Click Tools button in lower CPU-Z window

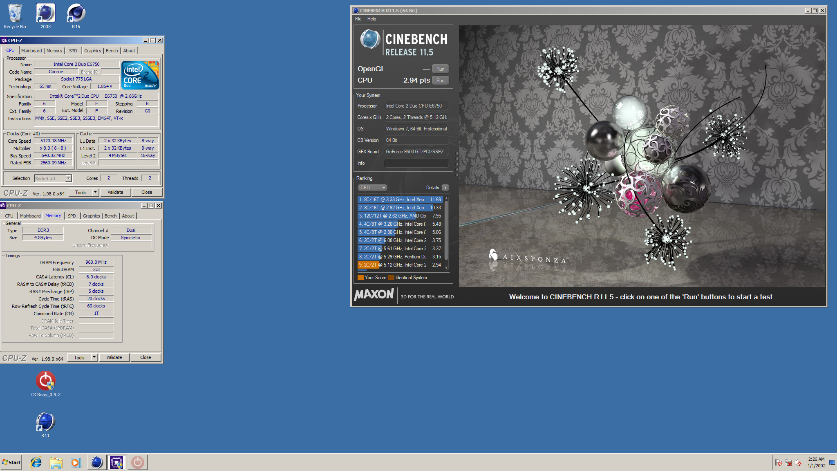(x=79, y=357)
